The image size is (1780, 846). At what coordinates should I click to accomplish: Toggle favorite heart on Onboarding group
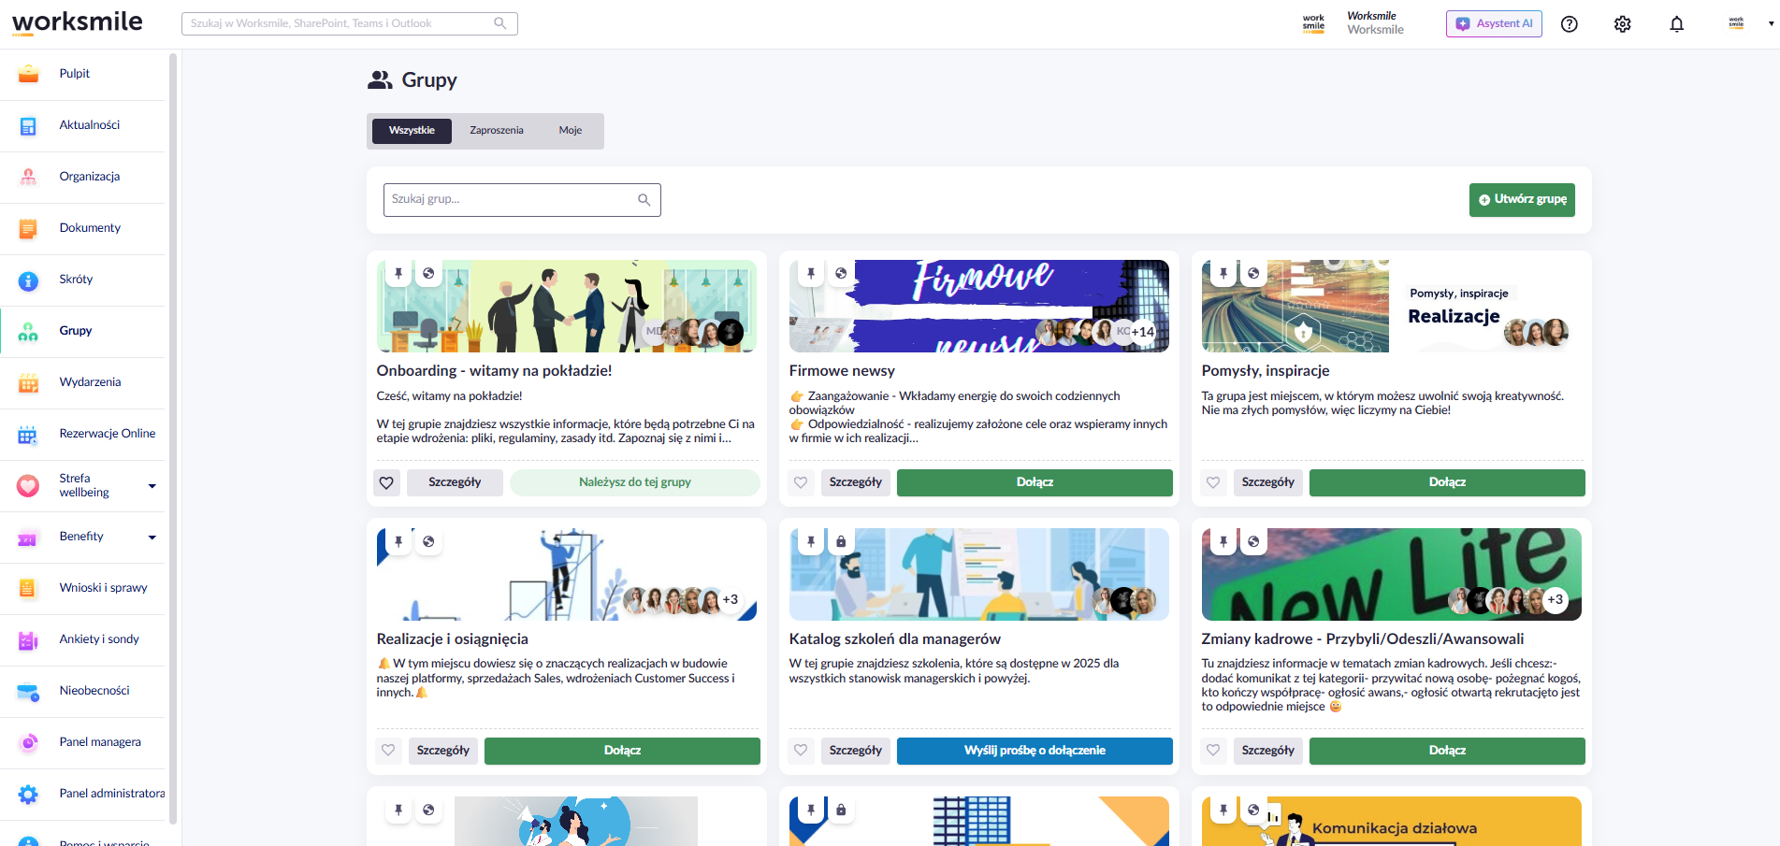[386, 482]
